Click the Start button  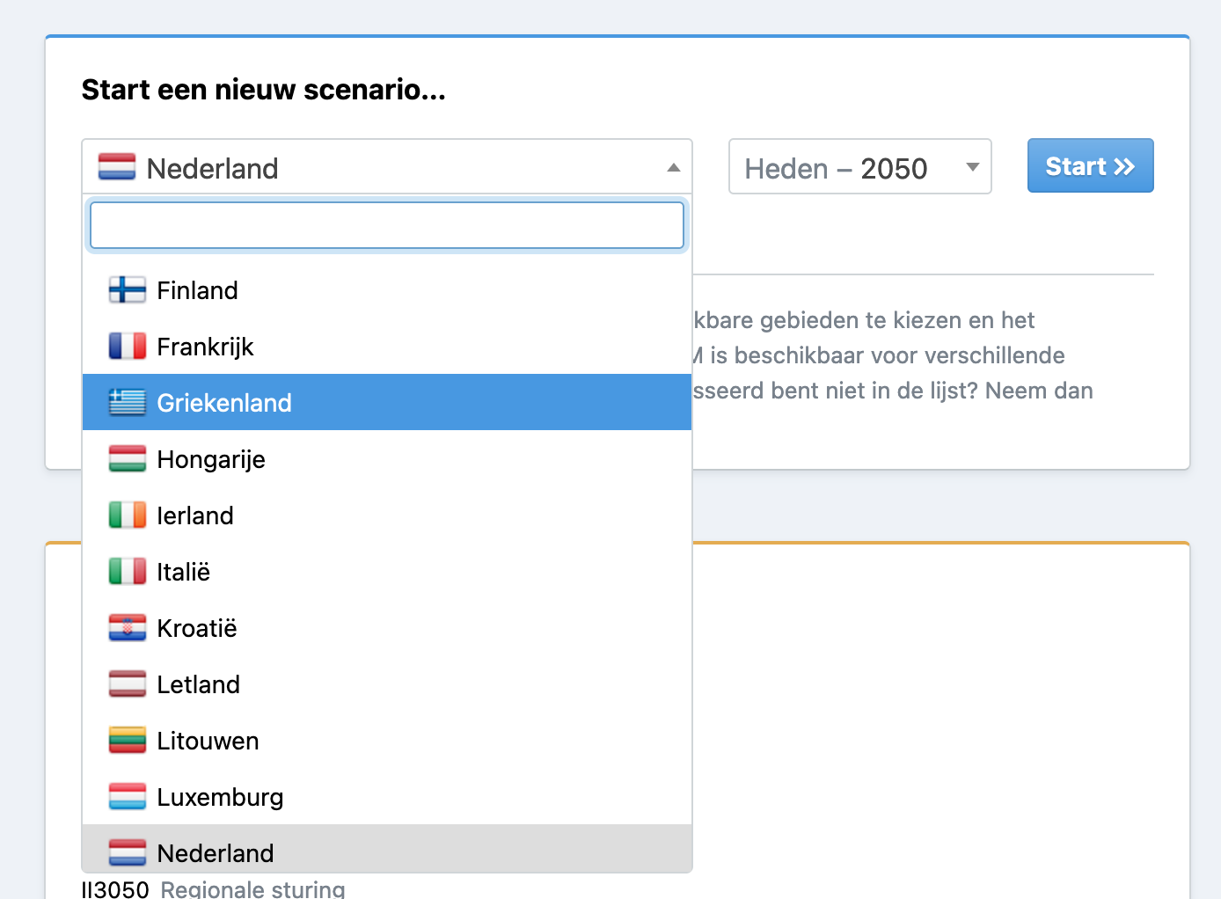1091,165
